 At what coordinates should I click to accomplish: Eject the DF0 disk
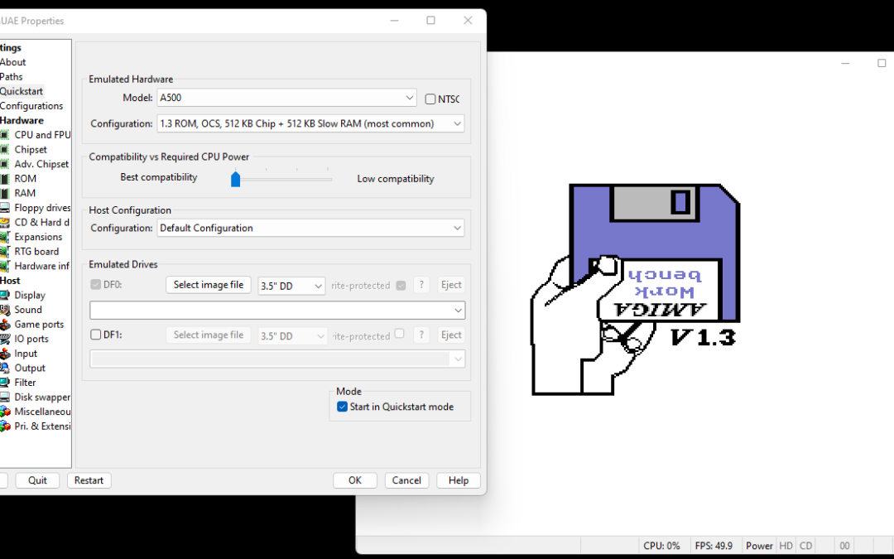tap(451, 285)
